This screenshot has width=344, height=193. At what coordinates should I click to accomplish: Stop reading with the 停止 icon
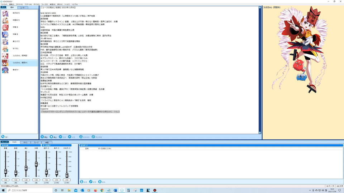[51, 137]
